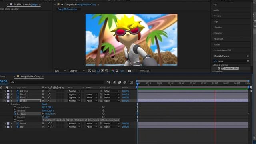Click the Scale value 68.0,68.0%
Viewport: 256px width, 144px height.
[x=50, y=114]
